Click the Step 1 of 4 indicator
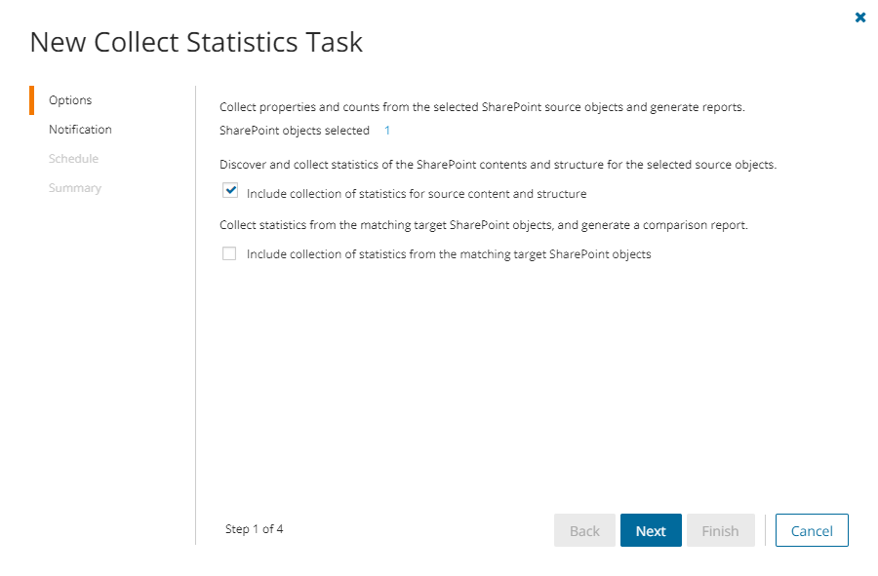The image size is (878, 576). pos(254,529)
